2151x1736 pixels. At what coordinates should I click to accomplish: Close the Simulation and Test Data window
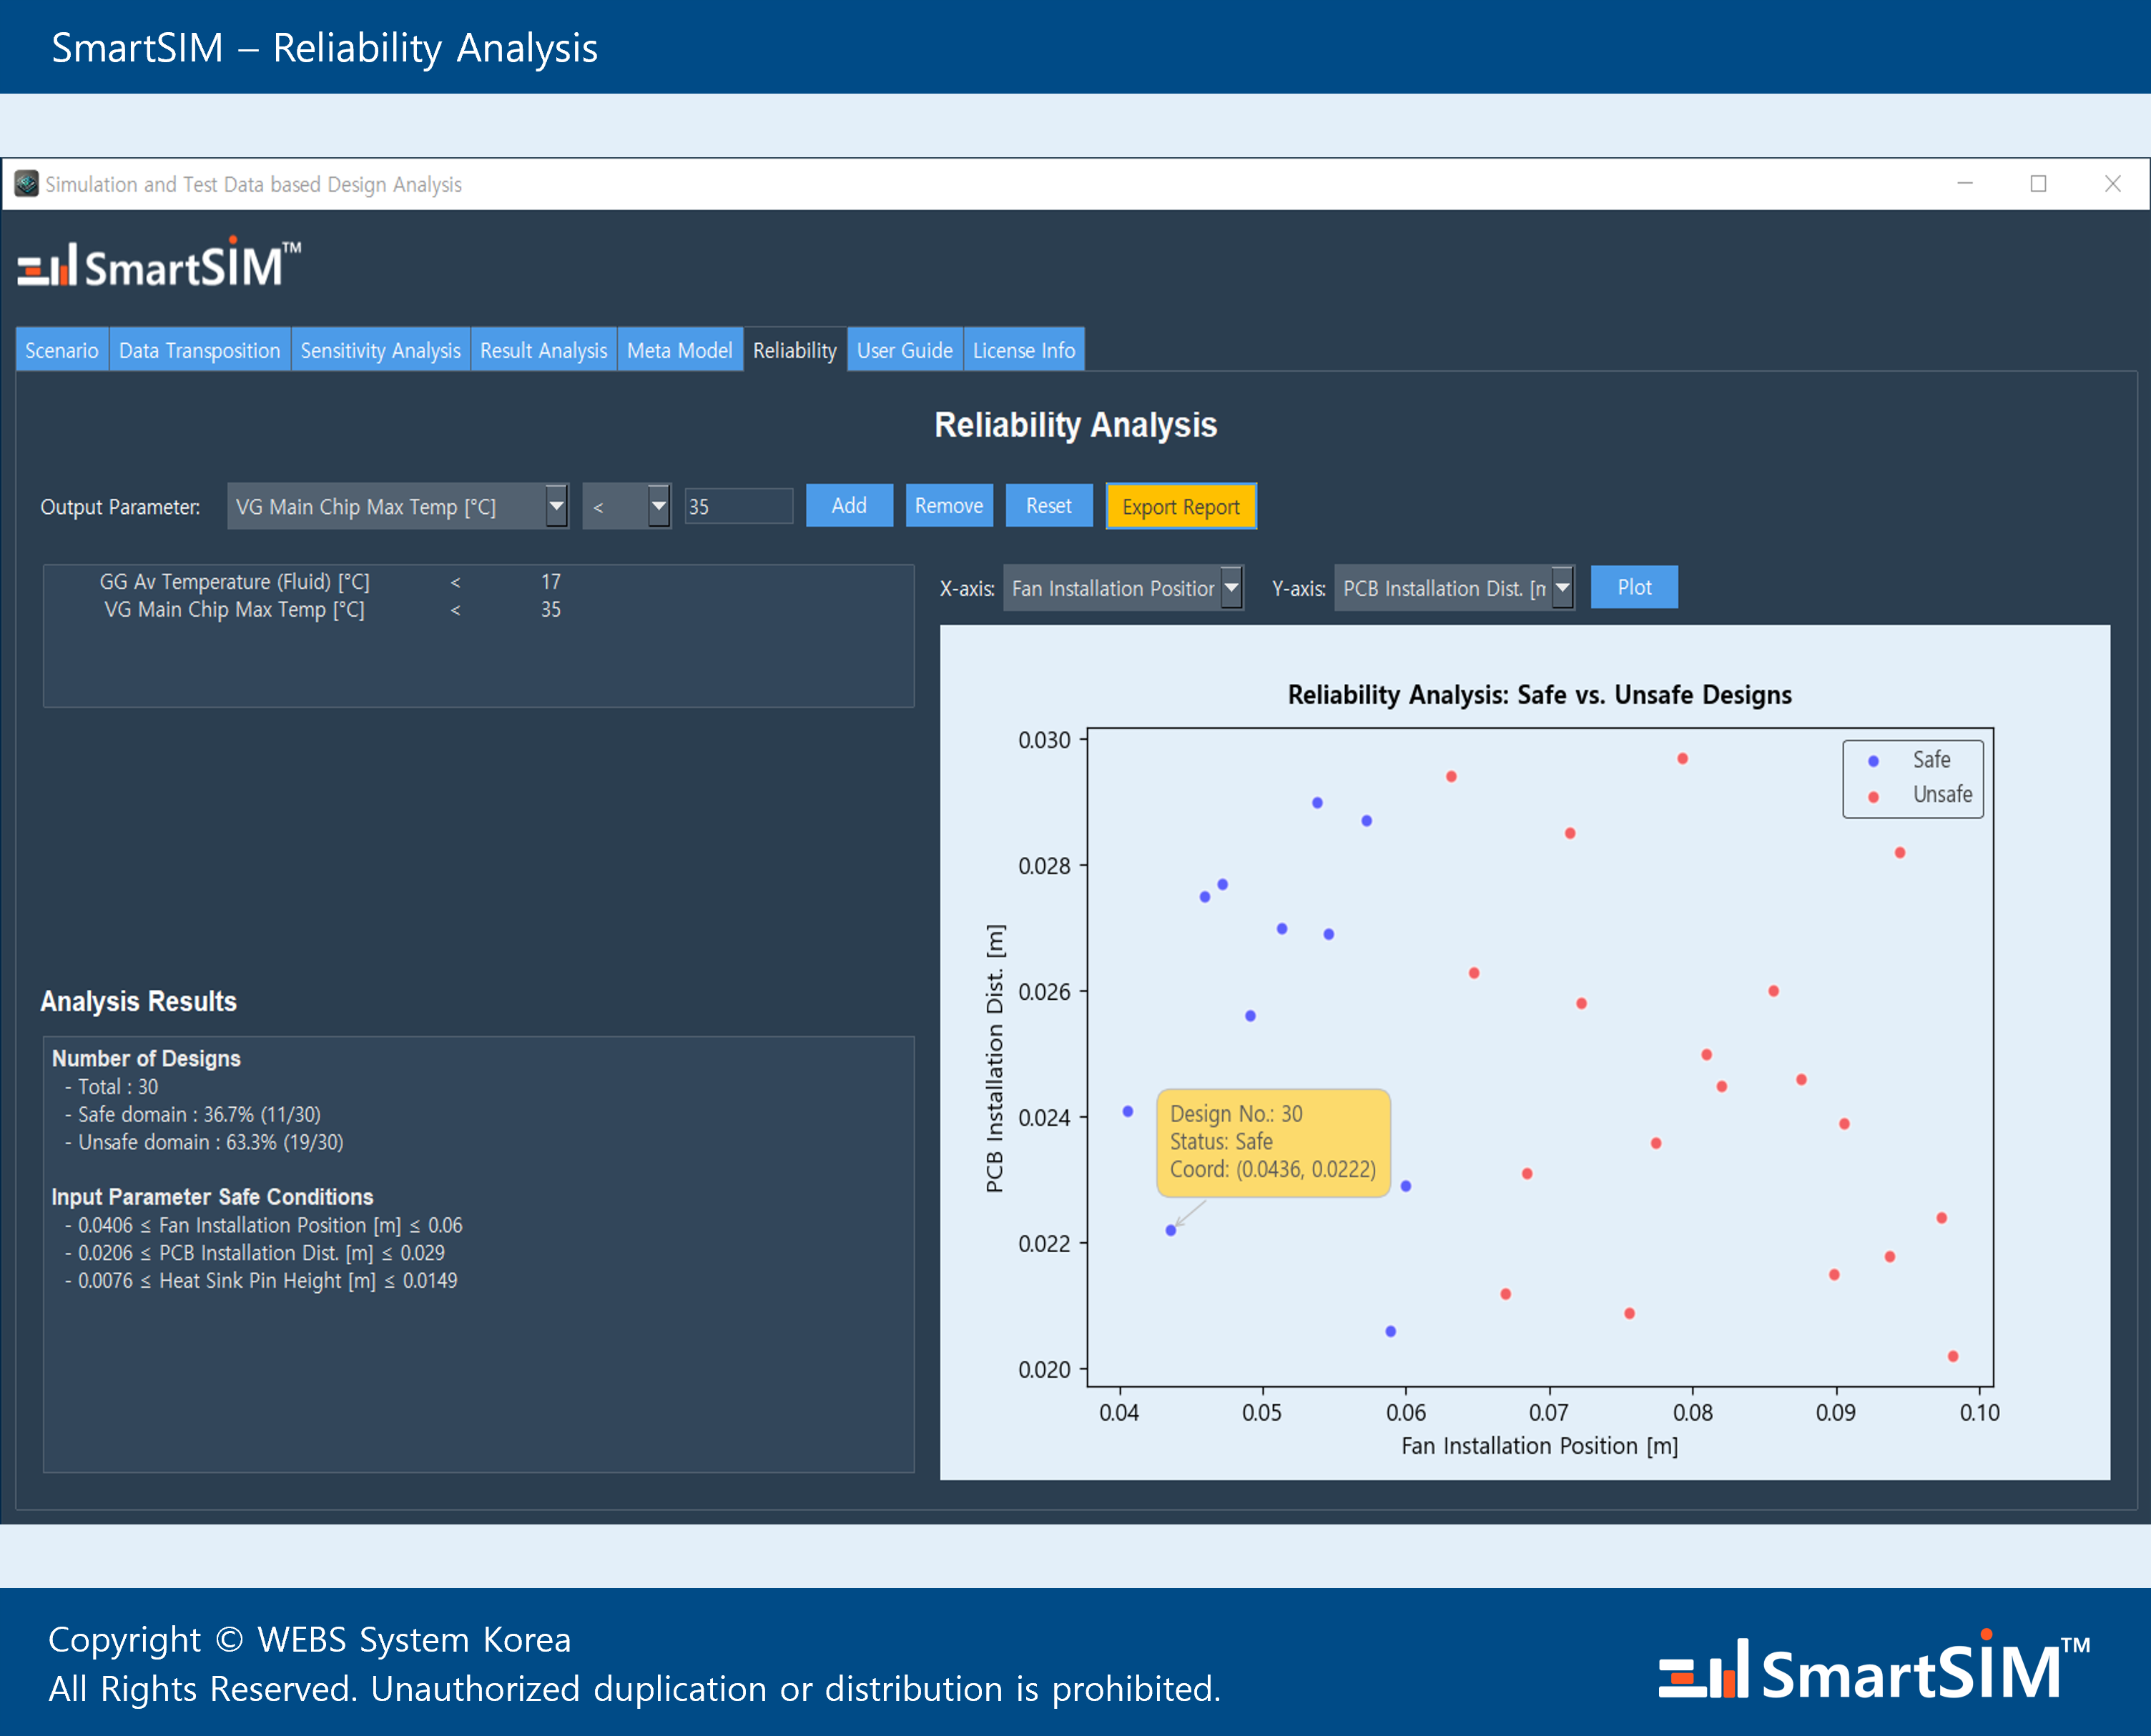2112,184
